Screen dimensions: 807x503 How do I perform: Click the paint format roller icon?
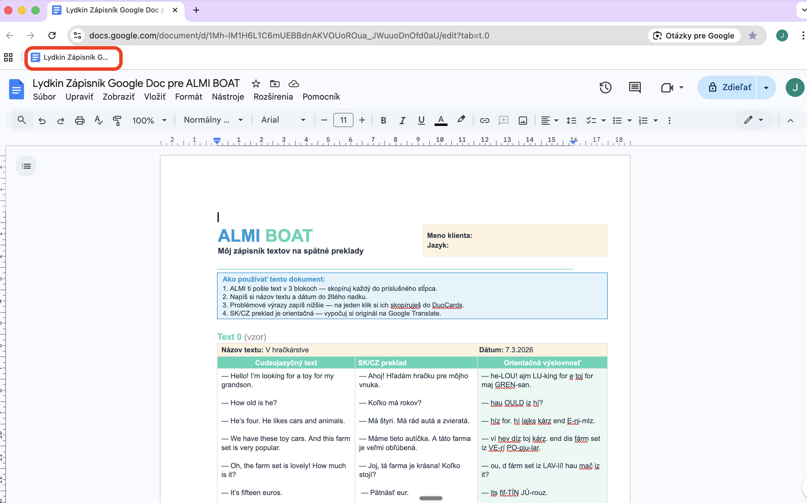tap(117, 120)
